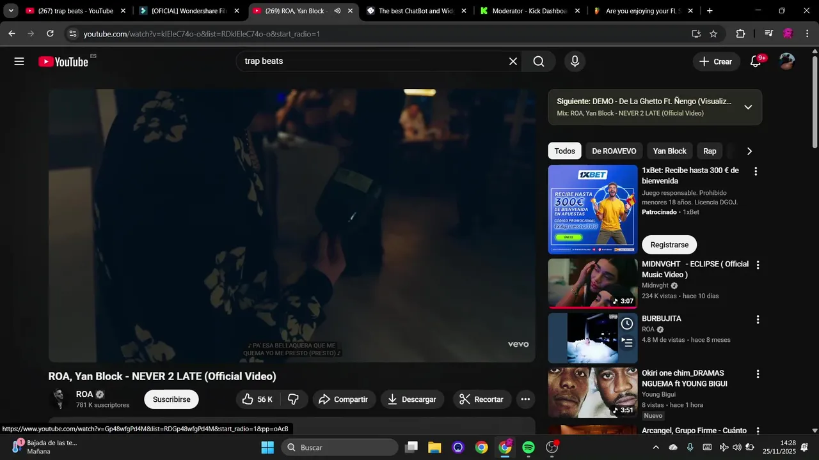Mute the ROA tab via speaker icon
The image size is (819, 460).
coord(337,11)
